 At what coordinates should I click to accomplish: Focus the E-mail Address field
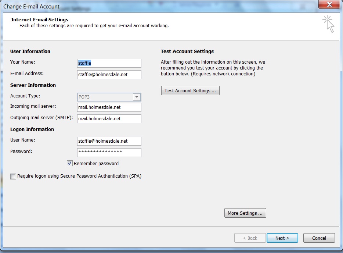pyautogui.click(x=109, y=75)
